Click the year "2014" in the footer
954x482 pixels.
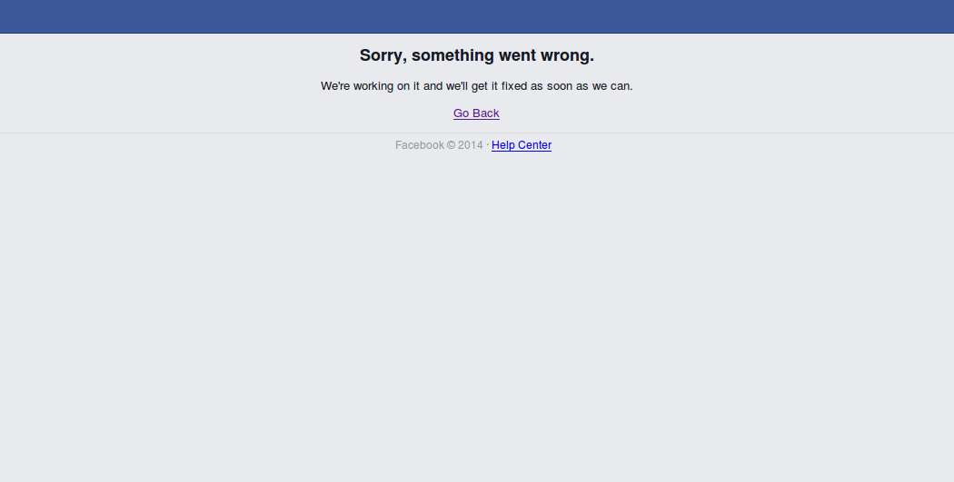(x=471, y=145)
